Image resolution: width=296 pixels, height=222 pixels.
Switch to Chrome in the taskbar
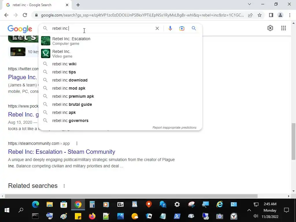[x=78, y=204]
